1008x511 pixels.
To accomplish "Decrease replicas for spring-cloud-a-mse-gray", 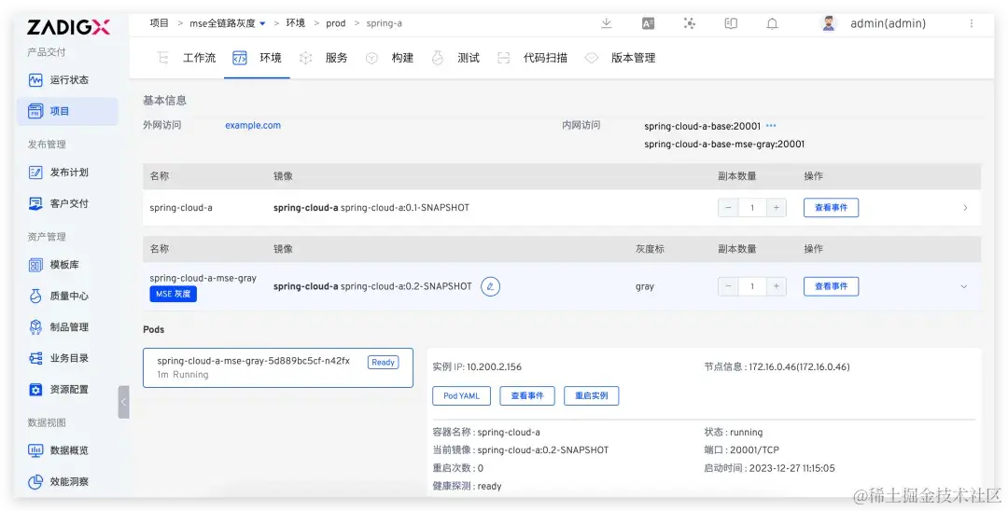I will [x=728, y=286].
